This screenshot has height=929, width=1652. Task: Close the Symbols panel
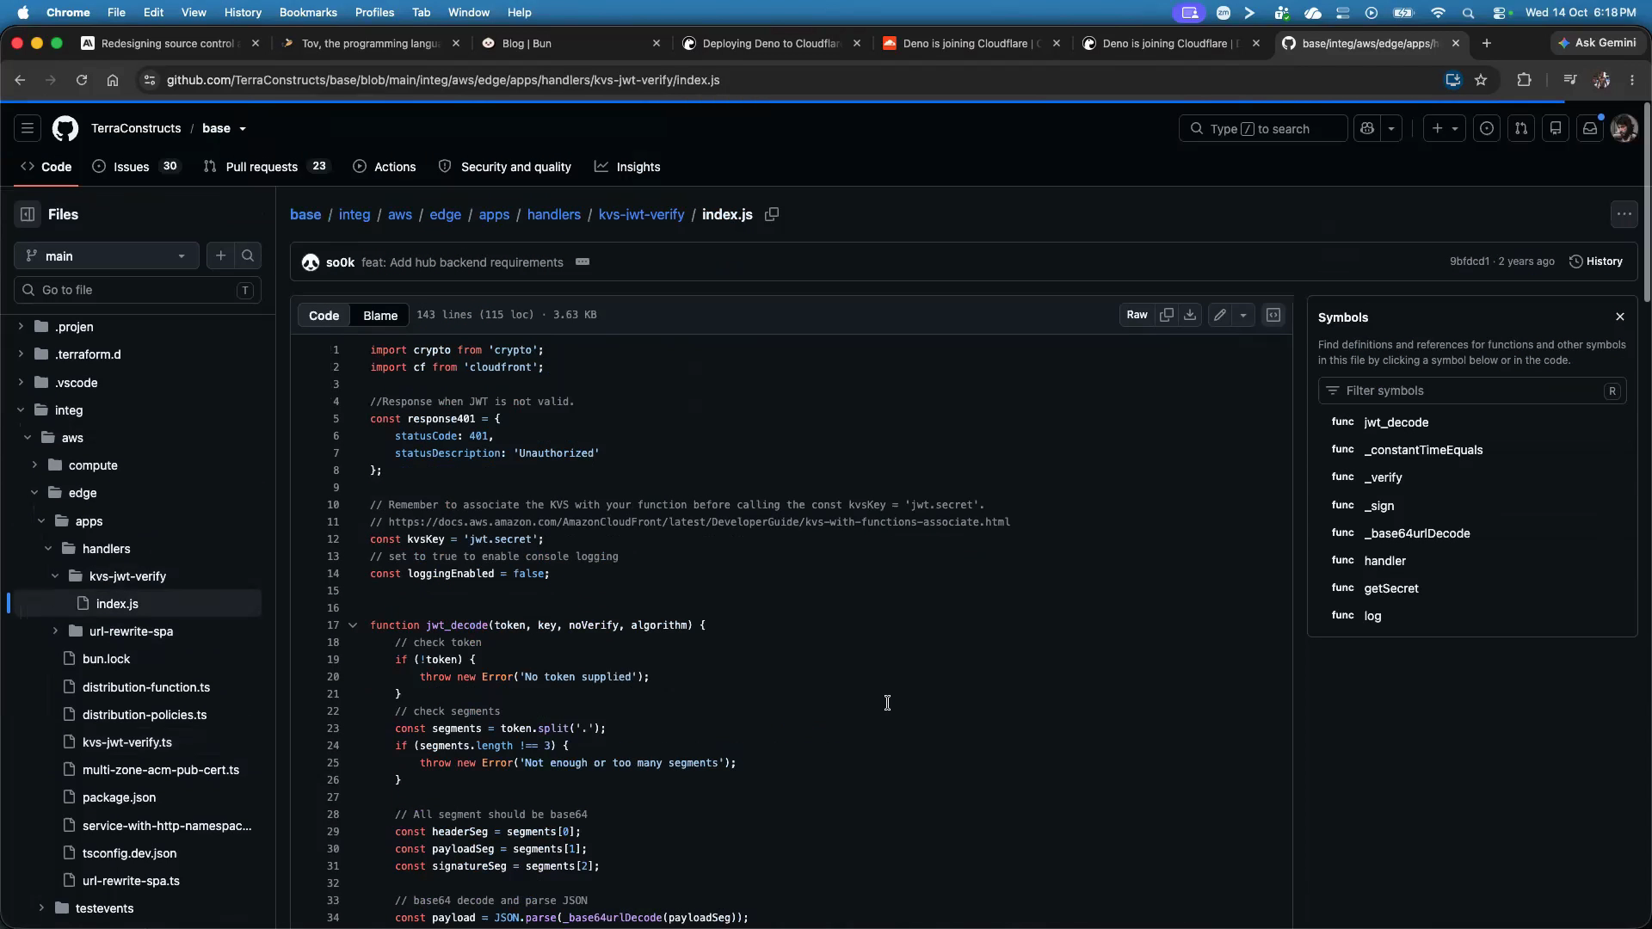click(x=1620, y=317)
